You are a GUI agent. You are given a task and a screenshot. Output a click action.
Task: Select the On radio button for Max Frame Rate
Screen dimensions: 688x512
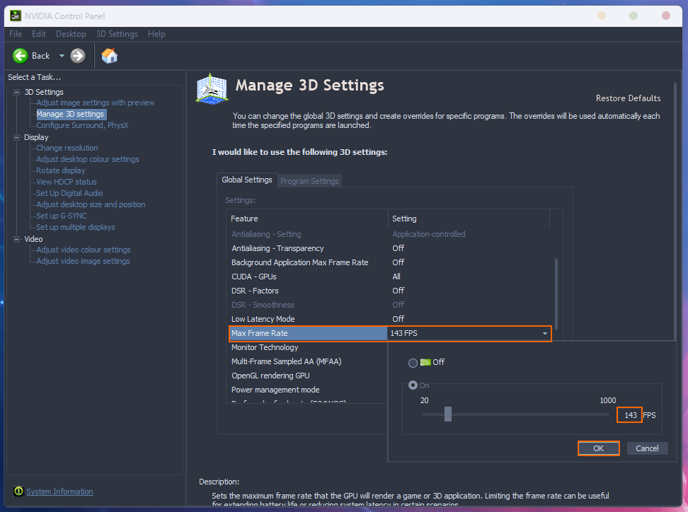pos(413,385)
